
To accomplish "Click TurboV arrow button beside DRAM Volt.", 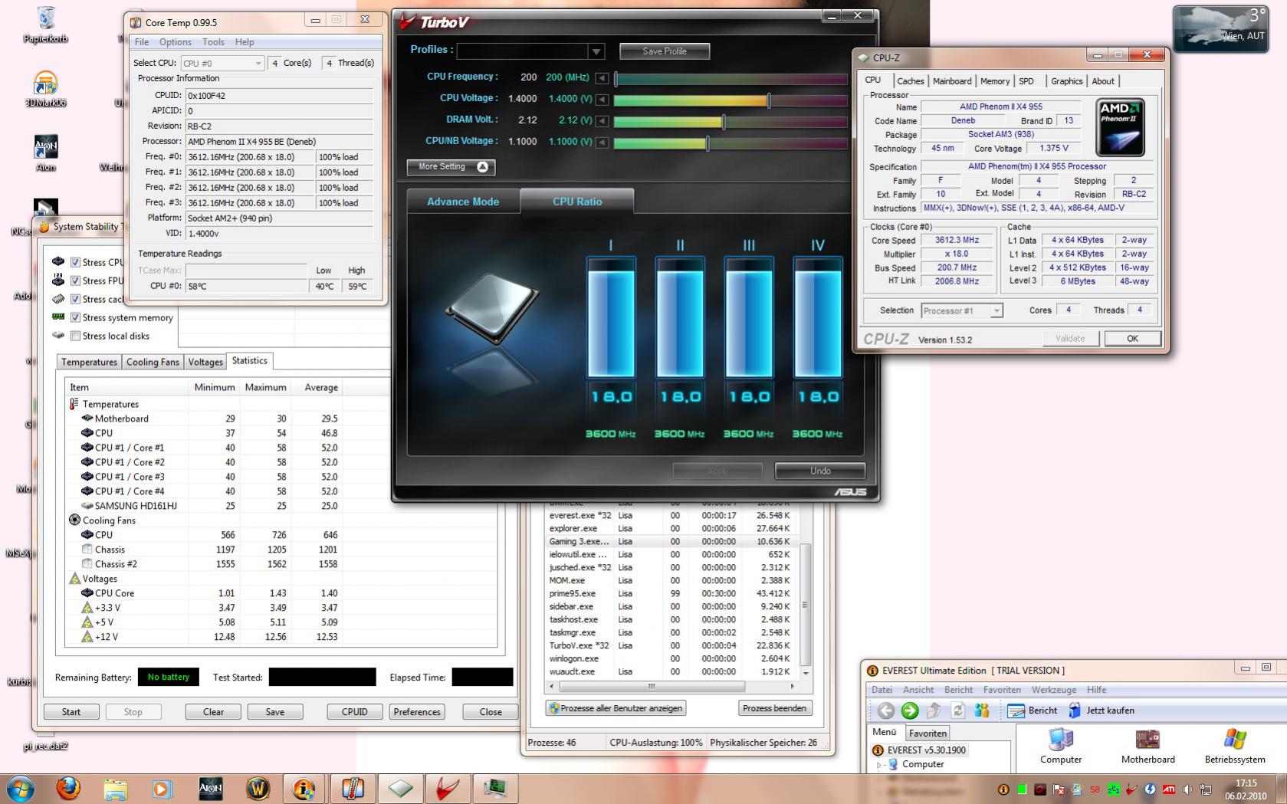I will [x=602, y=120].
